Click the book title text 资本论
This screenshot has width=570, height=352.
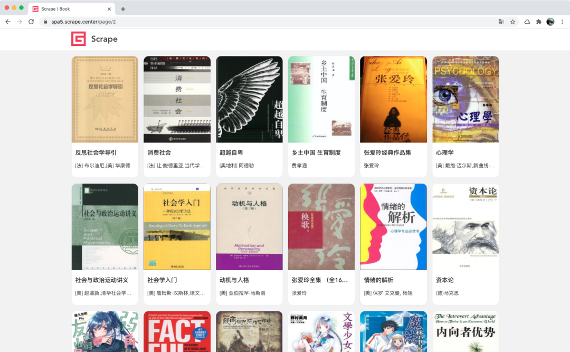pyautogui.click(x=445, y=280)
